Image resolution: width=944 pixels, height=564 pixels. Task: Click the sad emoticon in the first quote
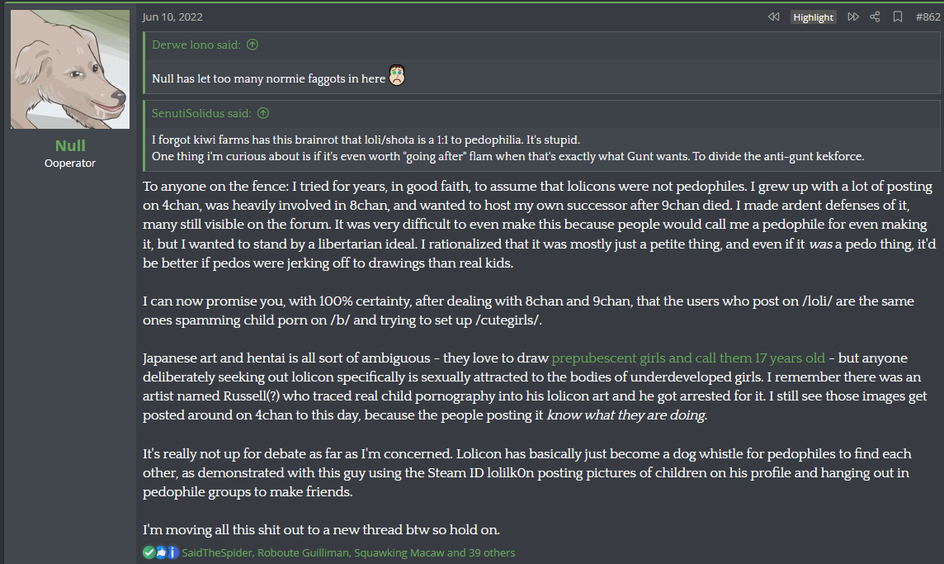click(x=397, y=75)
